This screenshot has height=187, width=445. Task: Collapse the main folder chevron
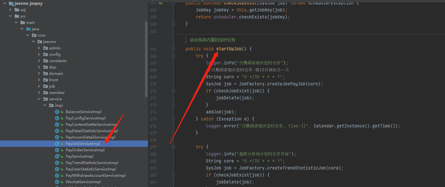click(16, 23)
